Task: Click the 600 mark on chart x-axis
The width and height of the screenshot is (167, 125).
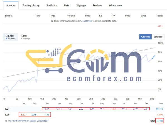Action: (x=152, y=99)
